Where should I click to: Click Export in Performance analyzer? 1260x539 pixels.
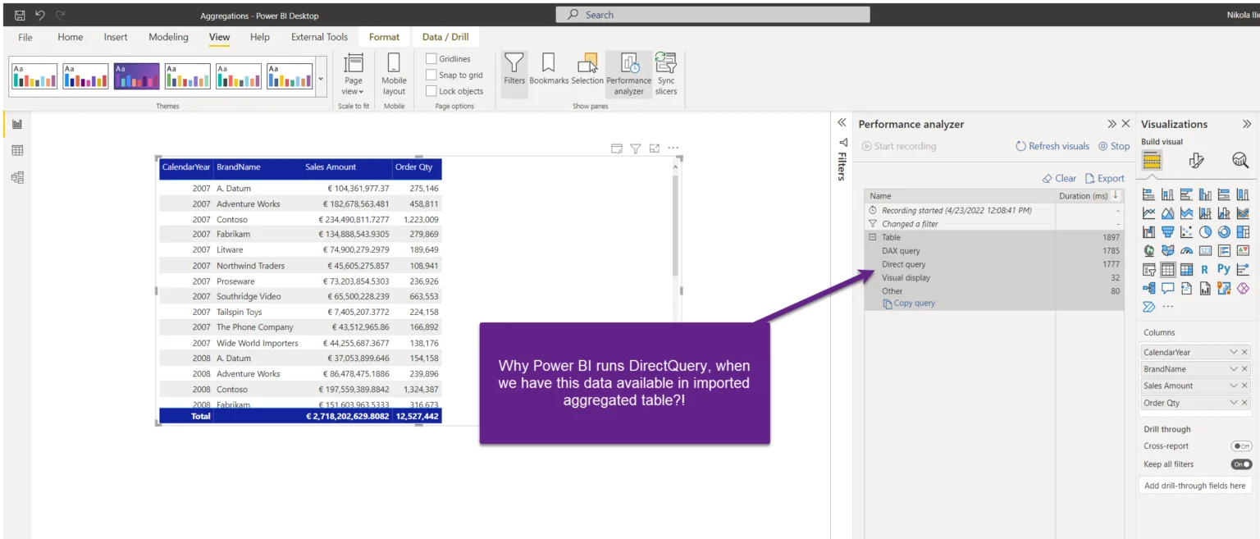[x=1105, y=178]
